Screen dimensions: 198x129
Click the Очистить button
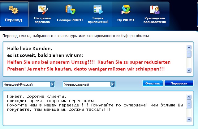[x=153, y=84]
